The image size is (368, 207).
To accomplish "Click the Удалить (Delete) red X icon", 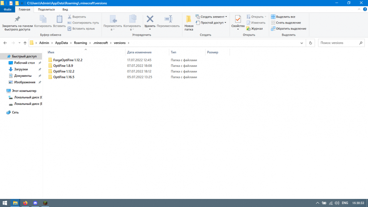I will pos(150,19).
